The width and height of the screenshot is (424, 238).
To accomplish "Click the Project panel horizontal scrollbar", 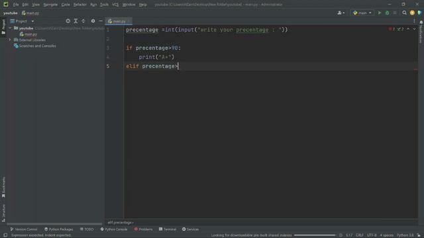I will click(54, 224).
